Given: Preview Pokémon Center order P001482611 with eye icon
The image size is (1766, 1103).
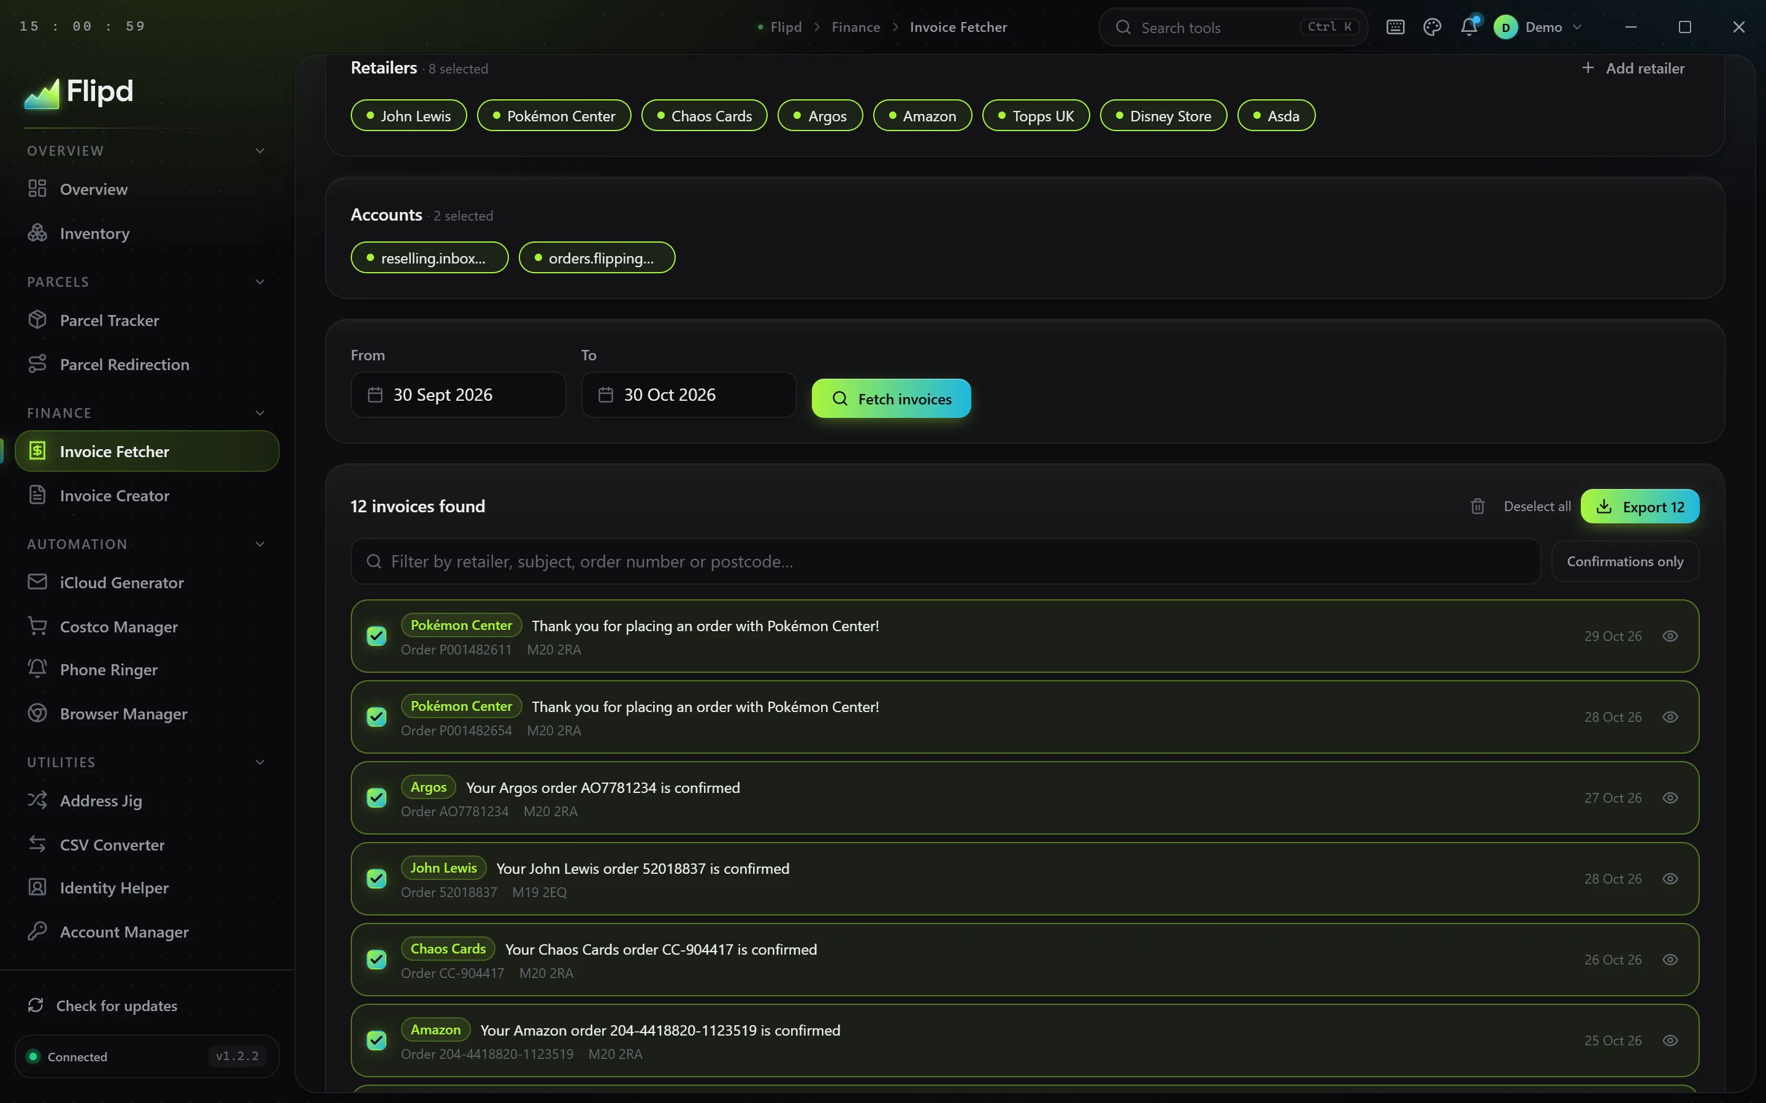Looking at the screenshot, I should tap(1670, 636).
